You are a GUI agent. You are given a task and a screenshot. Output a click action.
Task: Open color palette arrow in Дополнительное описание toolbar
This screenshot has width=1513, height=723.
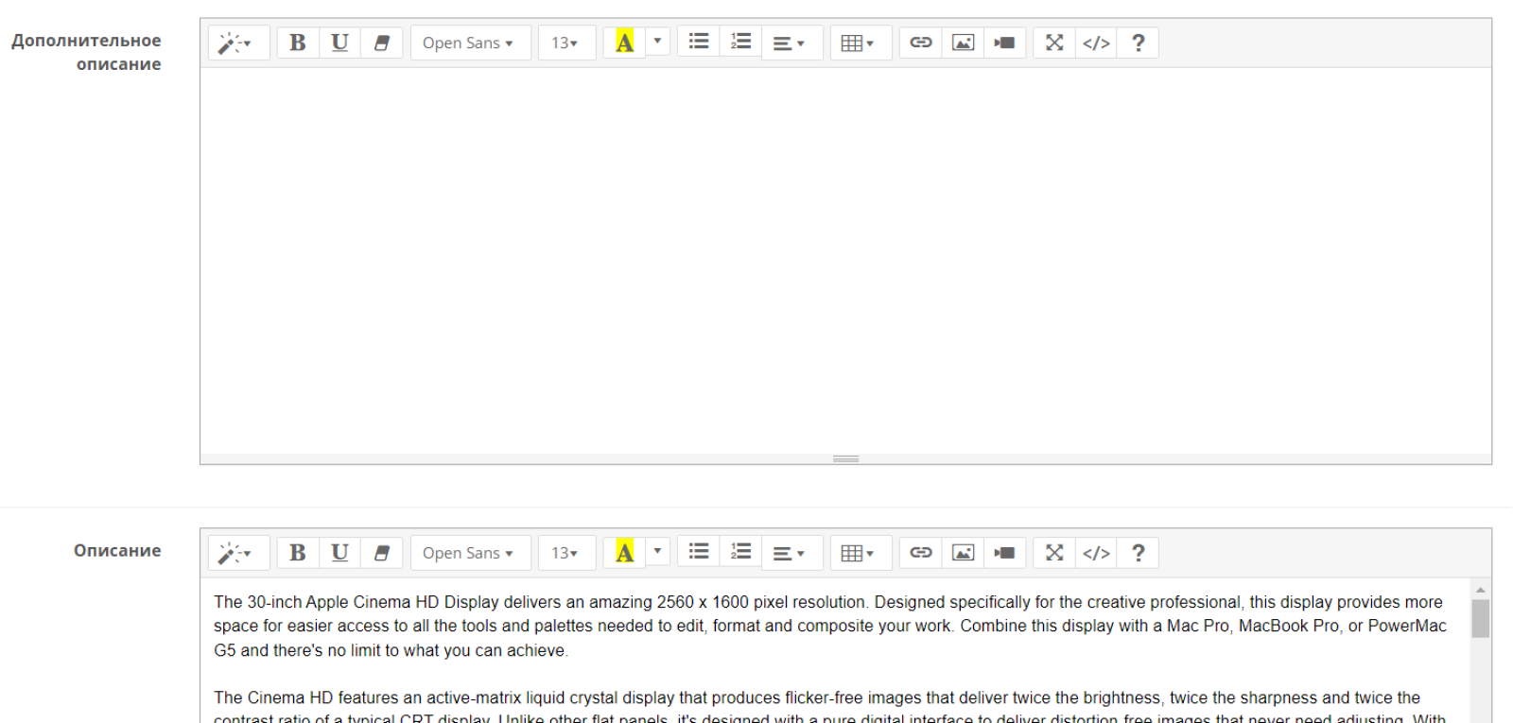point(658,42)
